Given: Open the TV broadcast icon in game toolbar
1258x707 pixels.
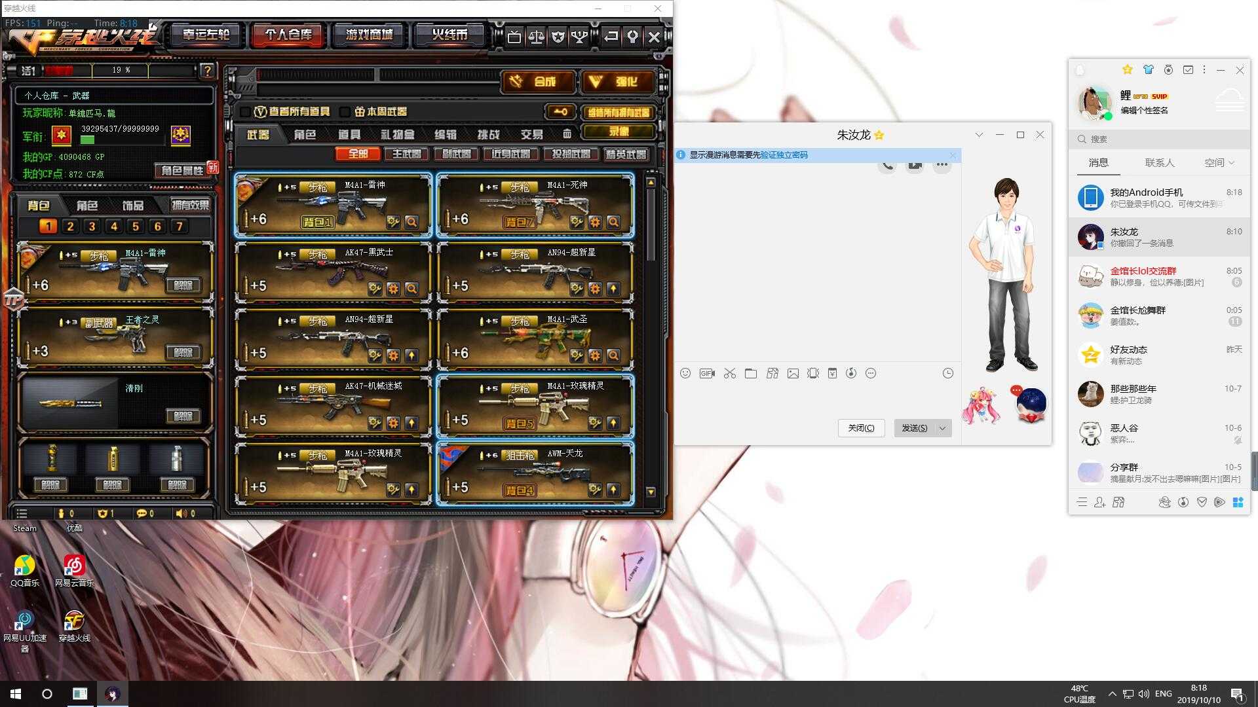Looking at the screenshot, I should [x=514, y=37].
